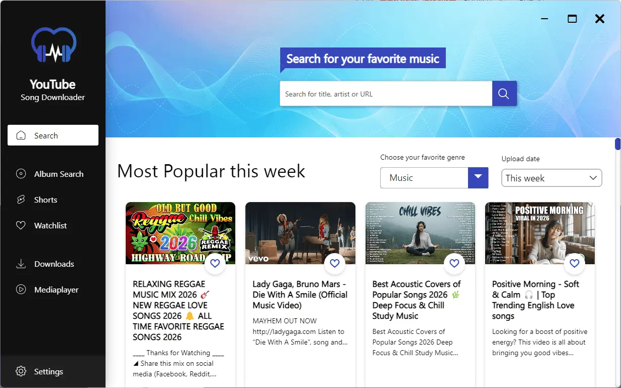Click the Thanks for Watching description text

click(178, 363)
